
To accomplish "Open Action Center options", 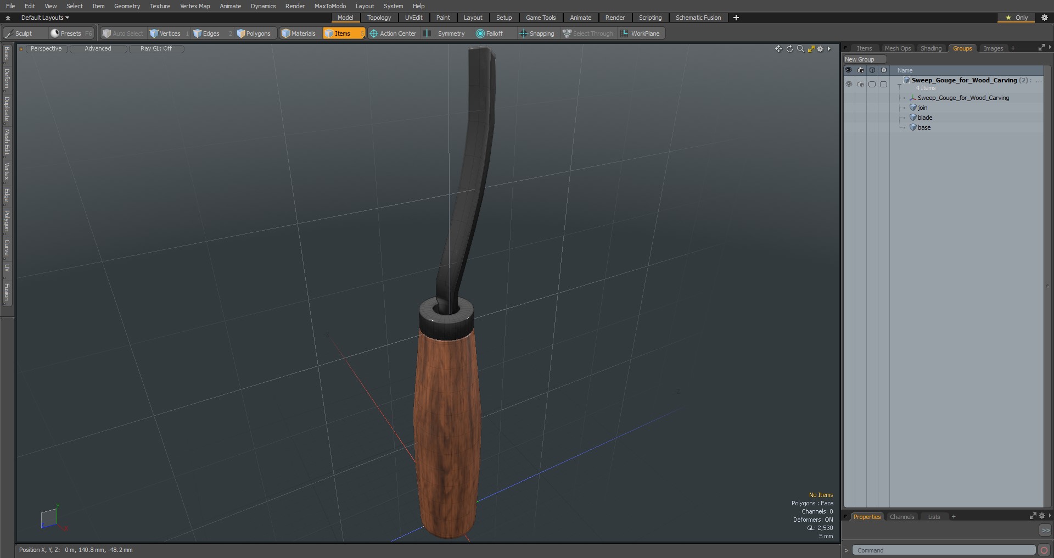I will point(393,34).
